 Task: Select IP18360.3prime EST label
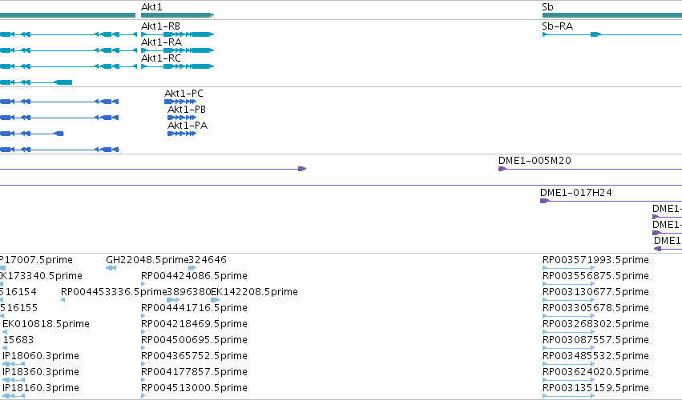click(x=40, y=372)
